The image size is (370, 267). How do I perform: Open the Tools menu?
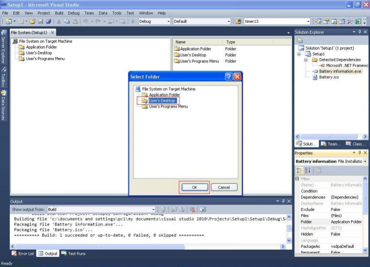(117, 13)
